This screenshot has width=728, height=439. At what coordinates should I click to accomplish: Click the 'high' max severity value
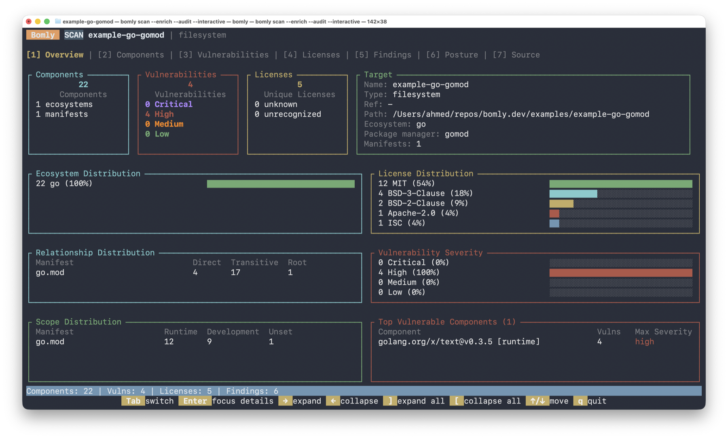pos(644,342)
